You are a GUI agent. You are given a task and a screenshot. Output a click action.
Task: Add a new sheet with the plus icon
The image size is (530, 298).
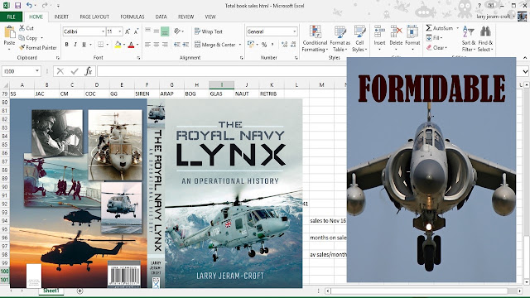click(x=79, y=291)
